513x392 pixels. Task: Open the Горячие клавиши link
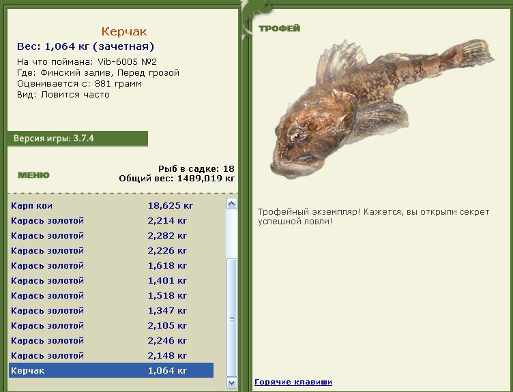tap(293, 382)
